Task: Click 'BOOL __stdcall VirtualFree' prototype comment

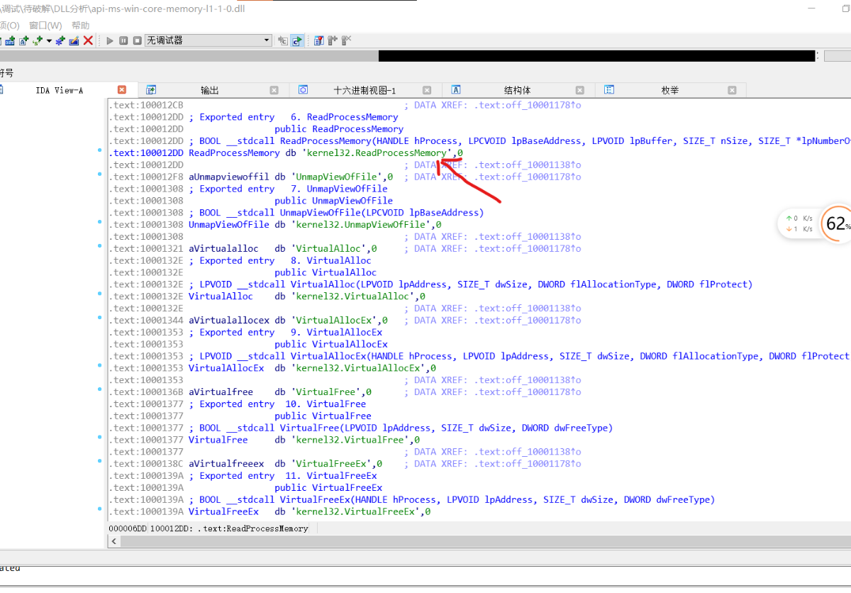Action: point(401,428)
